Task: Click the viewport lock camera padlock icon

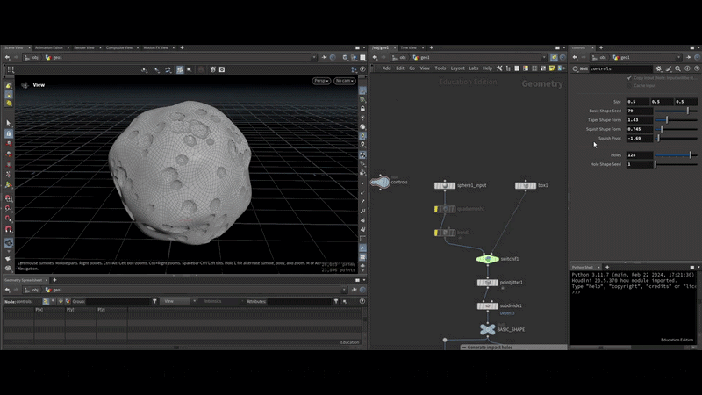Action: pyautogui.click(x=362, y=109)
